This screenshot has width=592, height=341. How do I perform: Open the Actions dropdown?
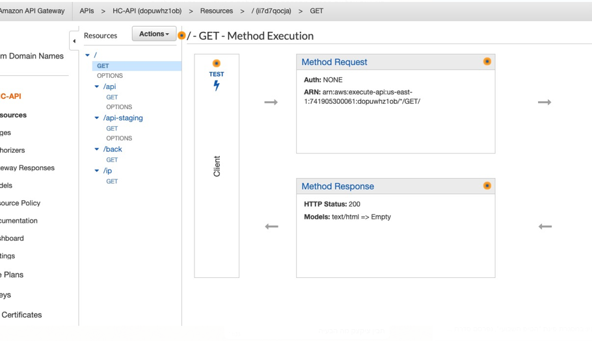coord(154,34)
